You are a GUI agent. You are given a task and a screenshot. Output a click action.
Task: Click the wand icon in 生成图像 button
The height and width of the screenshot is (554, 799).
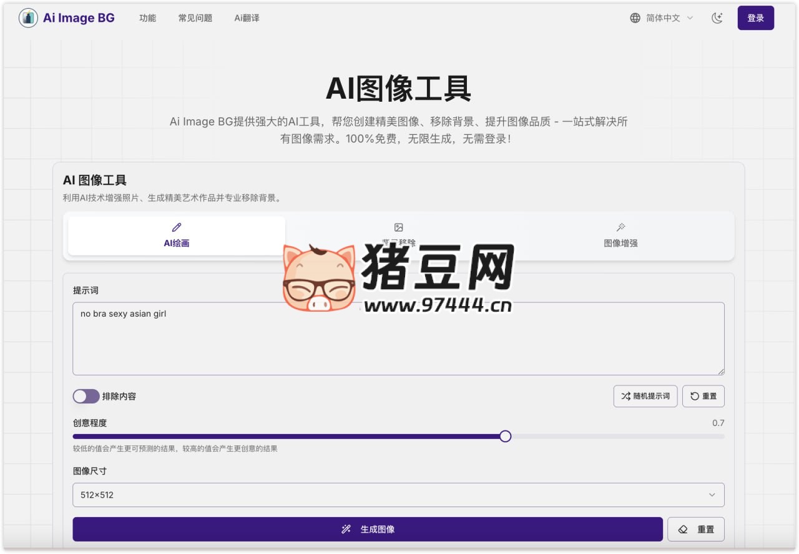(x=346, y=529)
